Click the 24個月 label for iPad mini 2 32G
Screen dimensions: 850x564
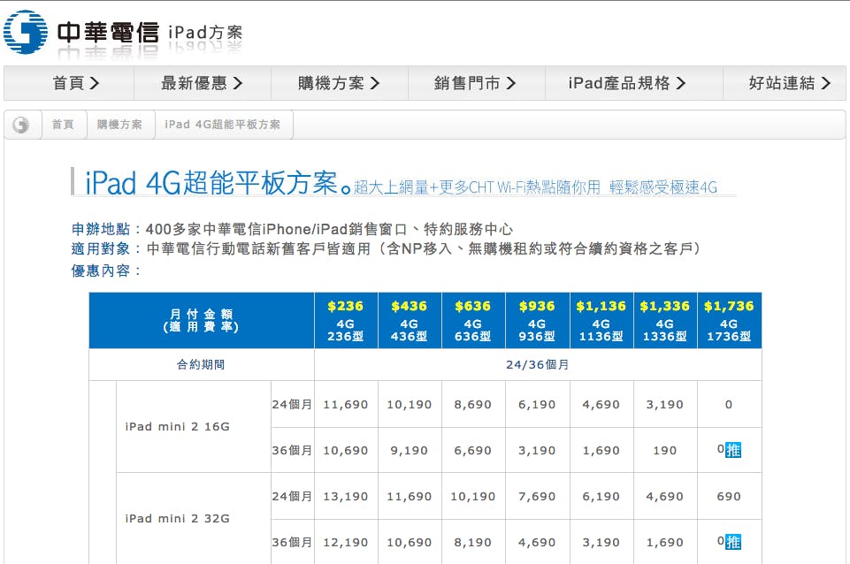[292, 497]
